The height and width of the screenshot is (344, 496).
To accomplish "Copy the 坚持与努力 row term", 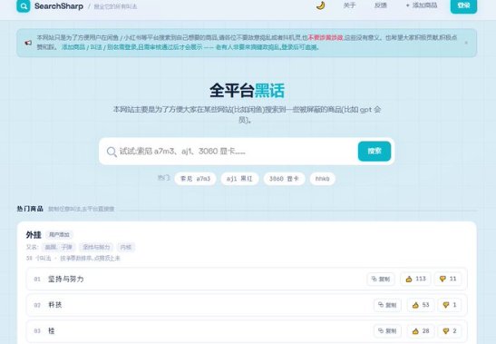I will [381, 279].
